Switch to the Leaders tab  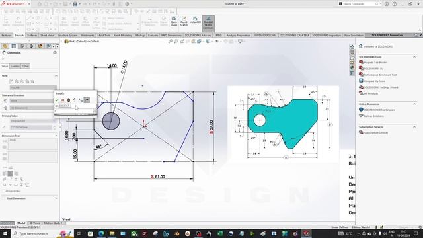pyautogui.click(x=15, y=66)
